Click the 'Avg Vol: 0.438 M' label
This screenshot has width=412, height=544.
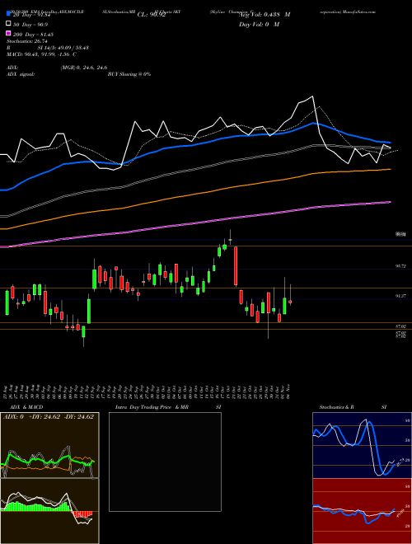[x=265, y=15]
